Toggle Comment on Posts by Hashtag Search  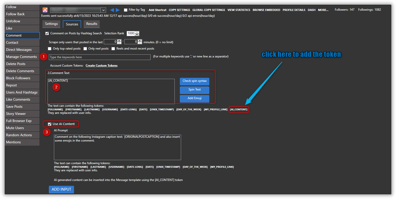tap(47, 33)
